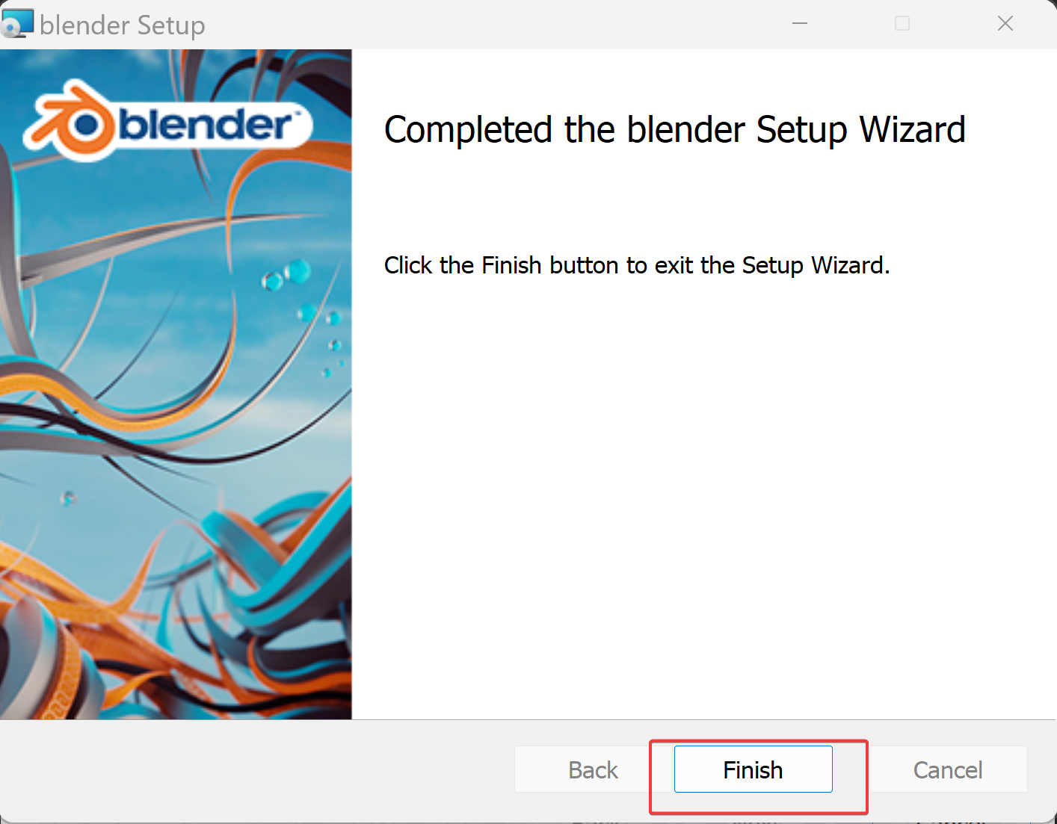Click the grey footer area left of Back

click(254, 769)
